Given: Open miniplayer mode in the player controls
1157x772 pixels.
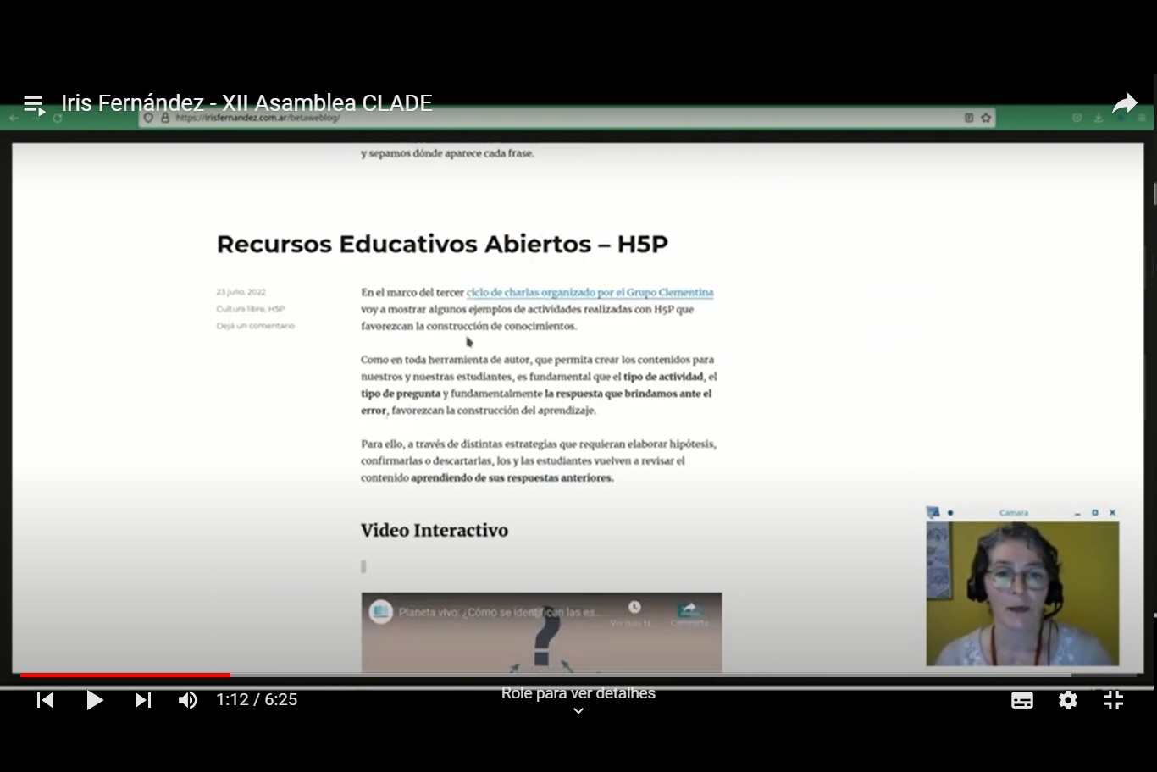Looking at the screenshot, I should 1113,700.
